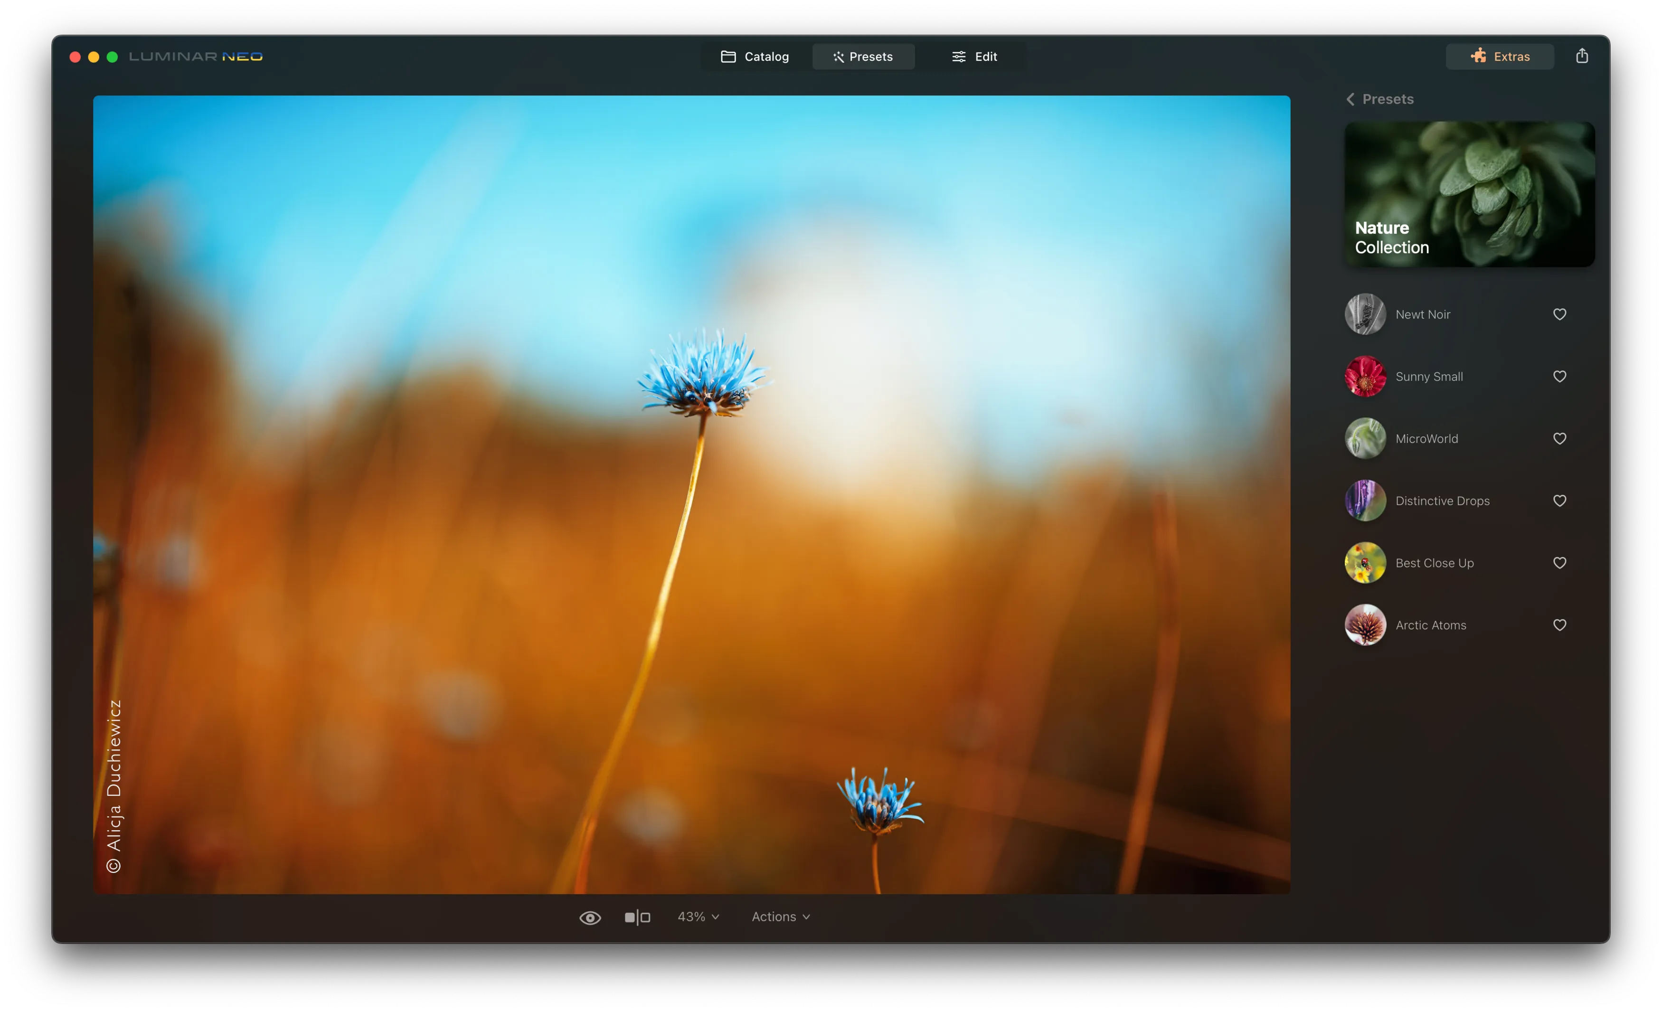Screen dimensions: 1662x1012
Task: Favorite the Arctic Atoms preset heart
Action: (x=1559, y=625)
